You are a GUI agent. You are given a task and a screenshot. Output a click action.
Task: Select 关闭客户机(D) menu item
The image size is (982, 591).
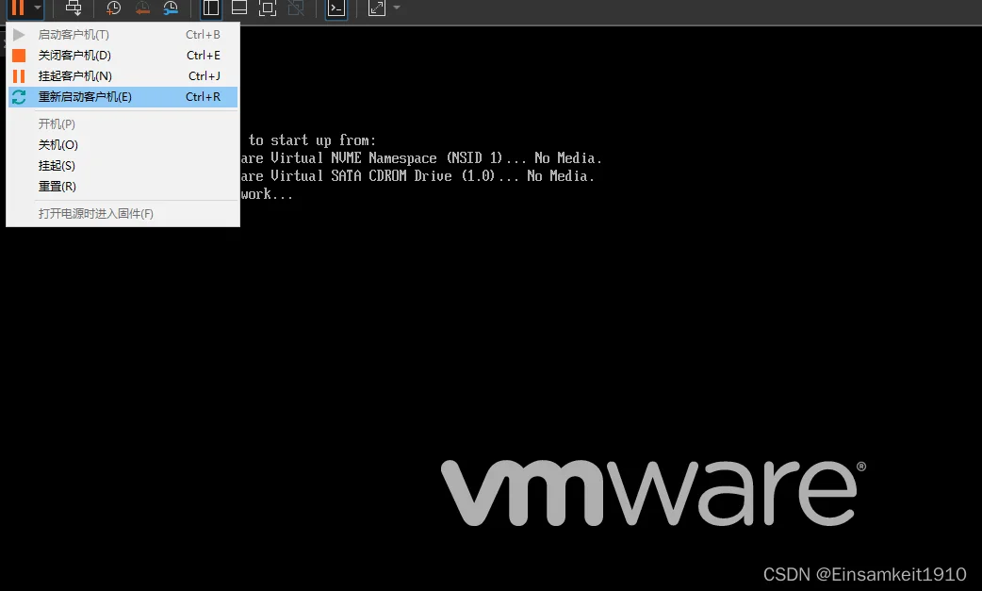(x=123, y=55)
